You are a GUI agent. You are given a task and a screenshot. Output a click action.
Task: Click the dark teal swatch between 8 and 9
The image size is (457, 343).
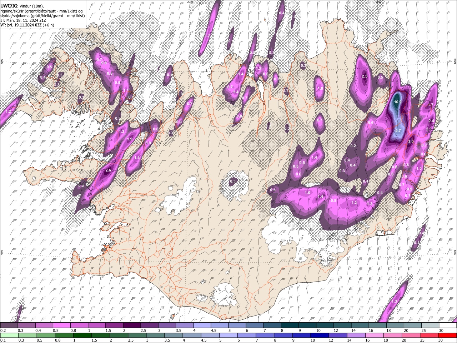click(289, 325)
